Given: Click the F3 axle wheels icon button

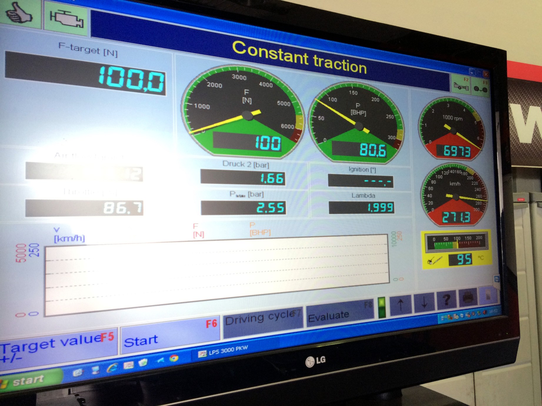Looking at the screenshot, I should tap(480, 87).
